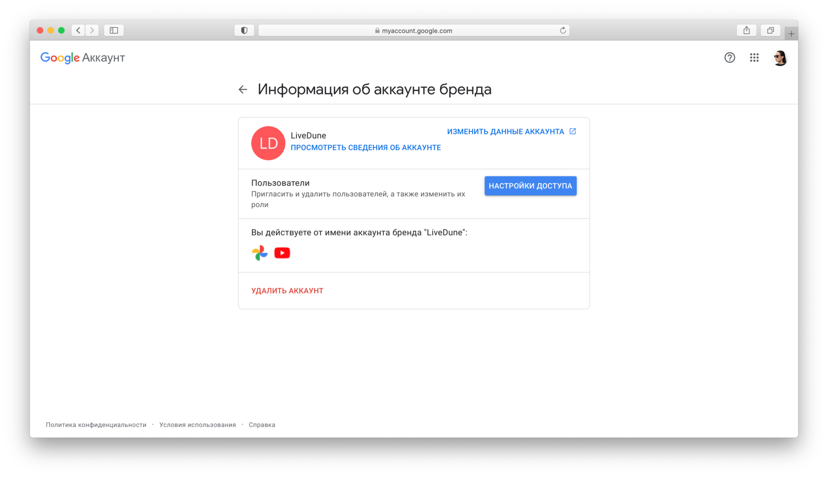Click the Google Аккаунт logo

[82, 58]
